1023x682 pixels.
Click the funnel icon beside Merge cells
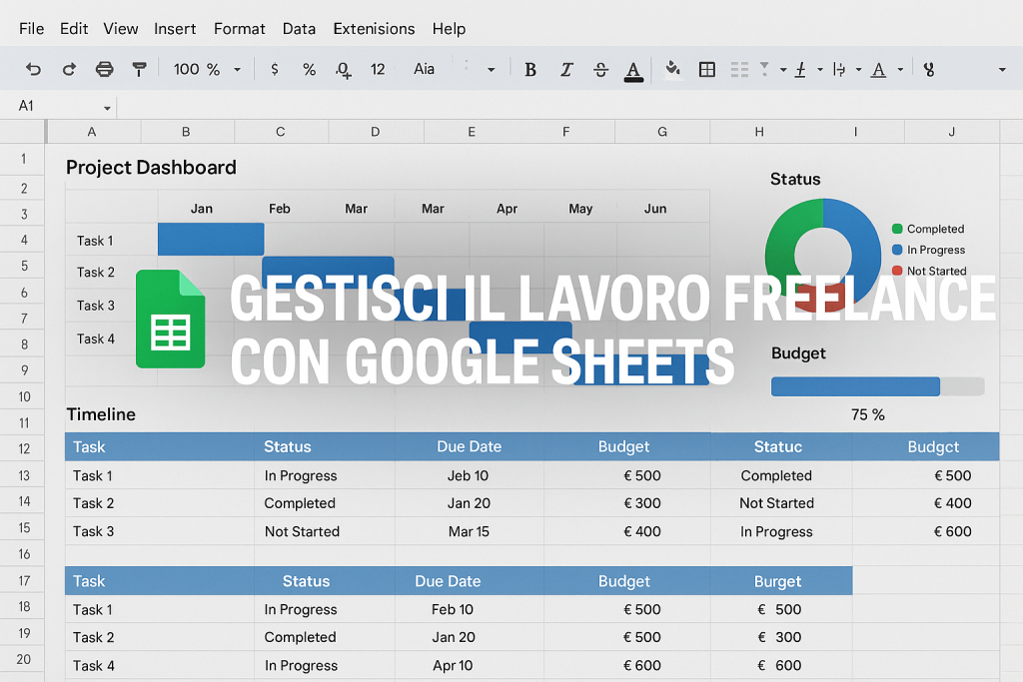click(x=764, y=69)
